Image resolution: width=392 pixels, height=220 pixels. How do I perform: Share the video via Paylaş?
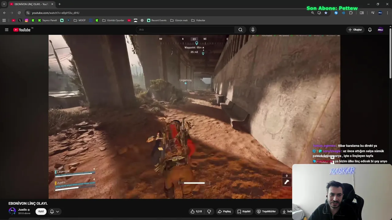(x=224, y=211)
